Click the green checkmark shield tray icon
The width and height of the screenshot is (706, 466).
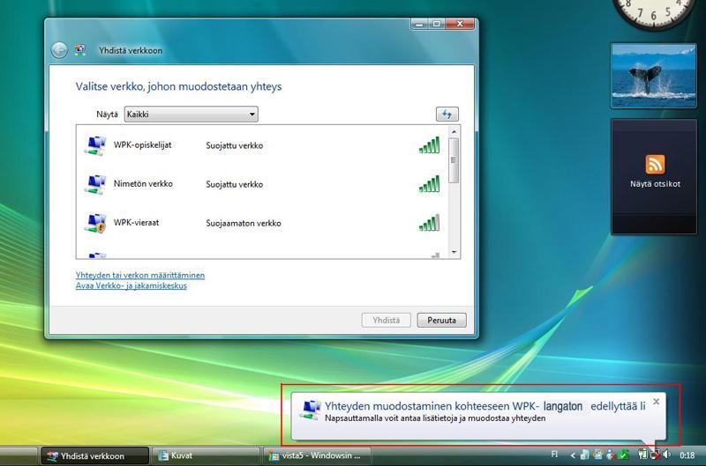point(624,455)
